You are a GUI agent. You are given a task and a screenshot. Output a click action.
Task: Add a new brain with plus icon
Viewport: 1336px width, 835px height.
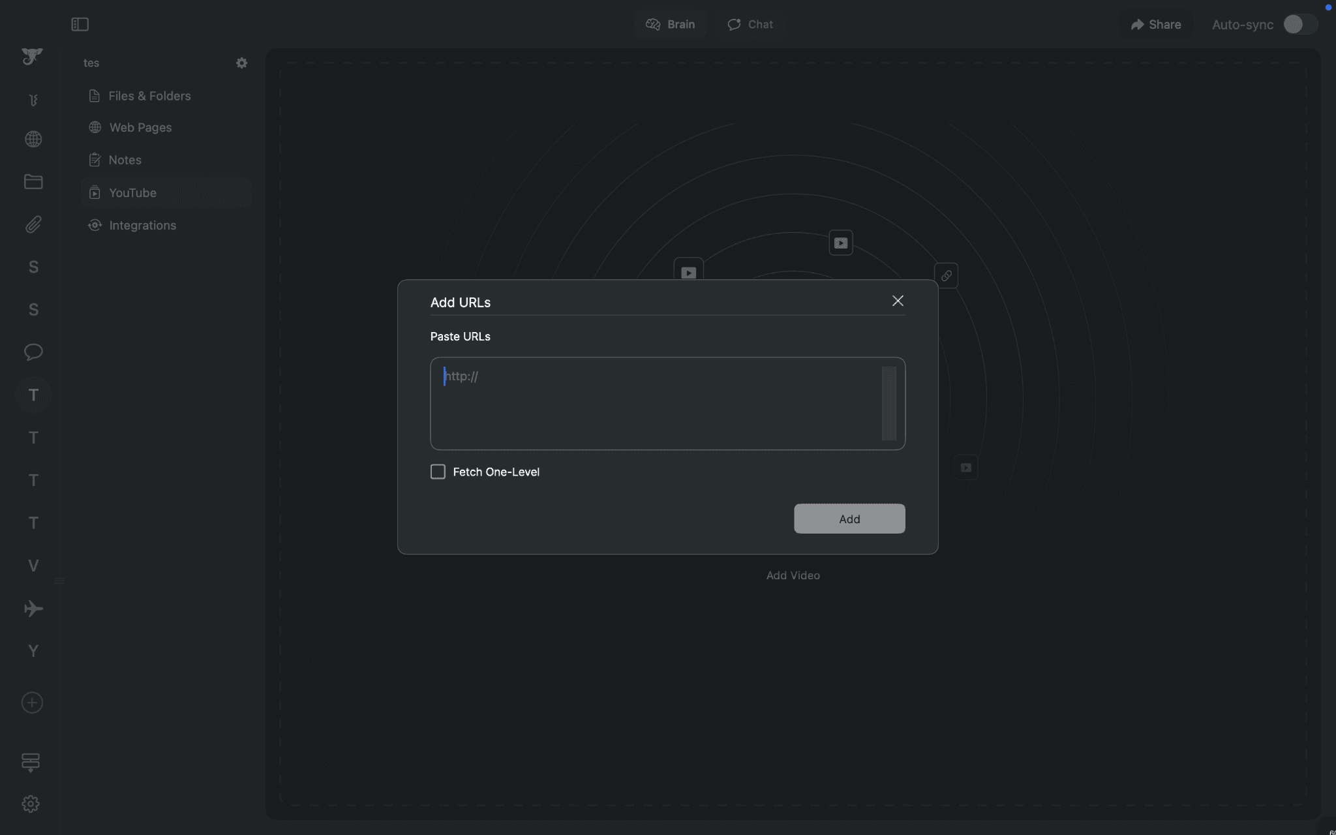coord(32,703)
